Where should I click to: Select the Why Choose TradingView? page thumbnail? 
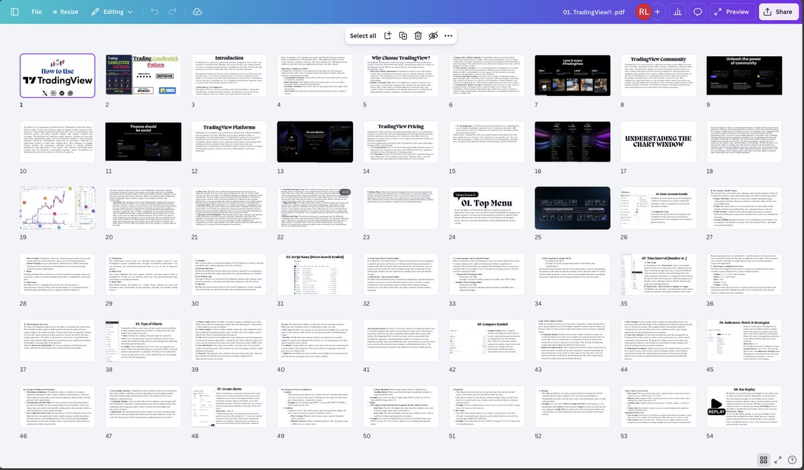pos(401,75)
